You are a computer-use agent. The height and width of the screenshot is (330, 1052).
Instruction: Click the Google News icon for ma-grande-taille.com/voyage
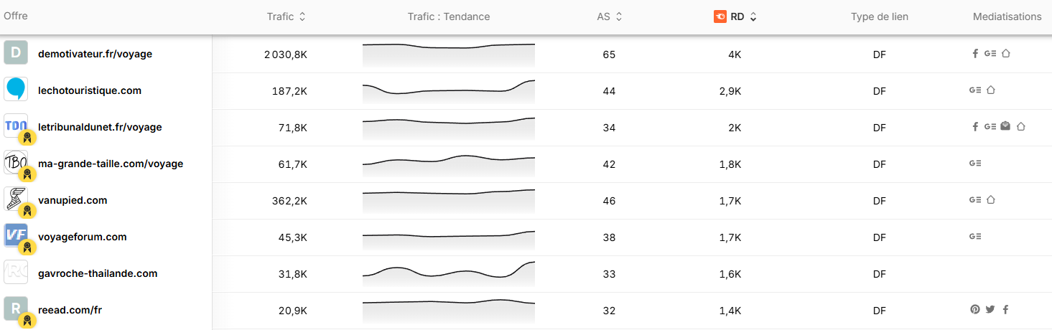point(975,163)
